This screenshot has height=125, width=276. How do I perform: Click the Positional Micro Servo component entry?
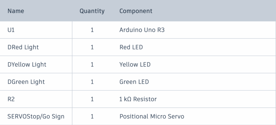click(x=152, y=116)
